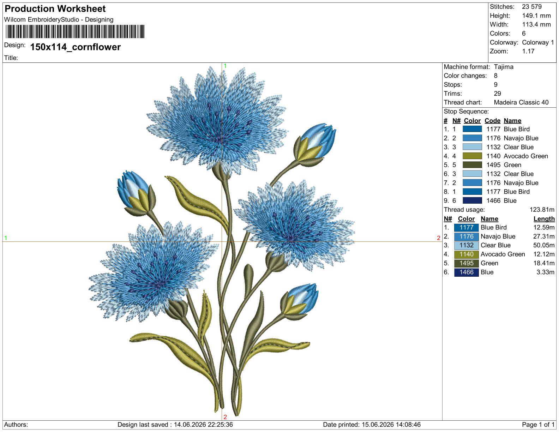Click the Zoom value 1.17
Screen dimensions: 559x432
pos(528,51)
